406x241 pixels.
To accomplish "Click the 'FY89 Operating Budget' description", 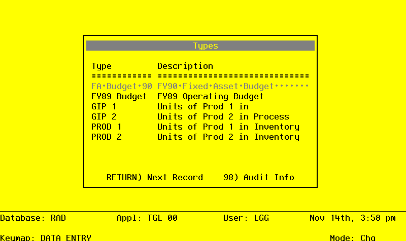I will [x=210, y=96].
